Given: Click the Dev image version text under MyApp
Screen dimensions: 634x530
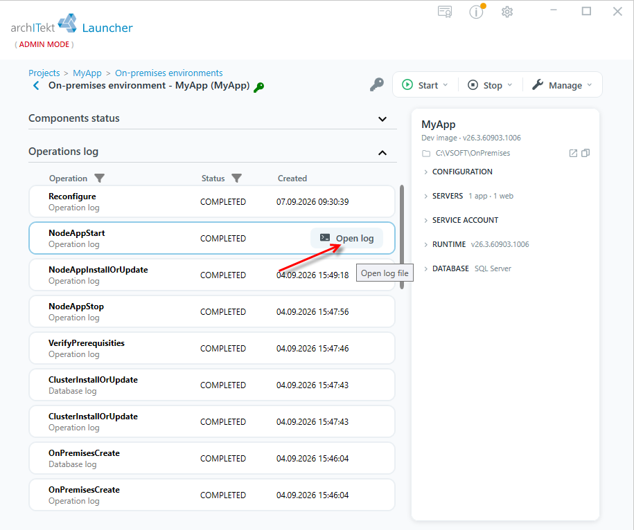Looking at the screenshot, I should coord(471,138).
